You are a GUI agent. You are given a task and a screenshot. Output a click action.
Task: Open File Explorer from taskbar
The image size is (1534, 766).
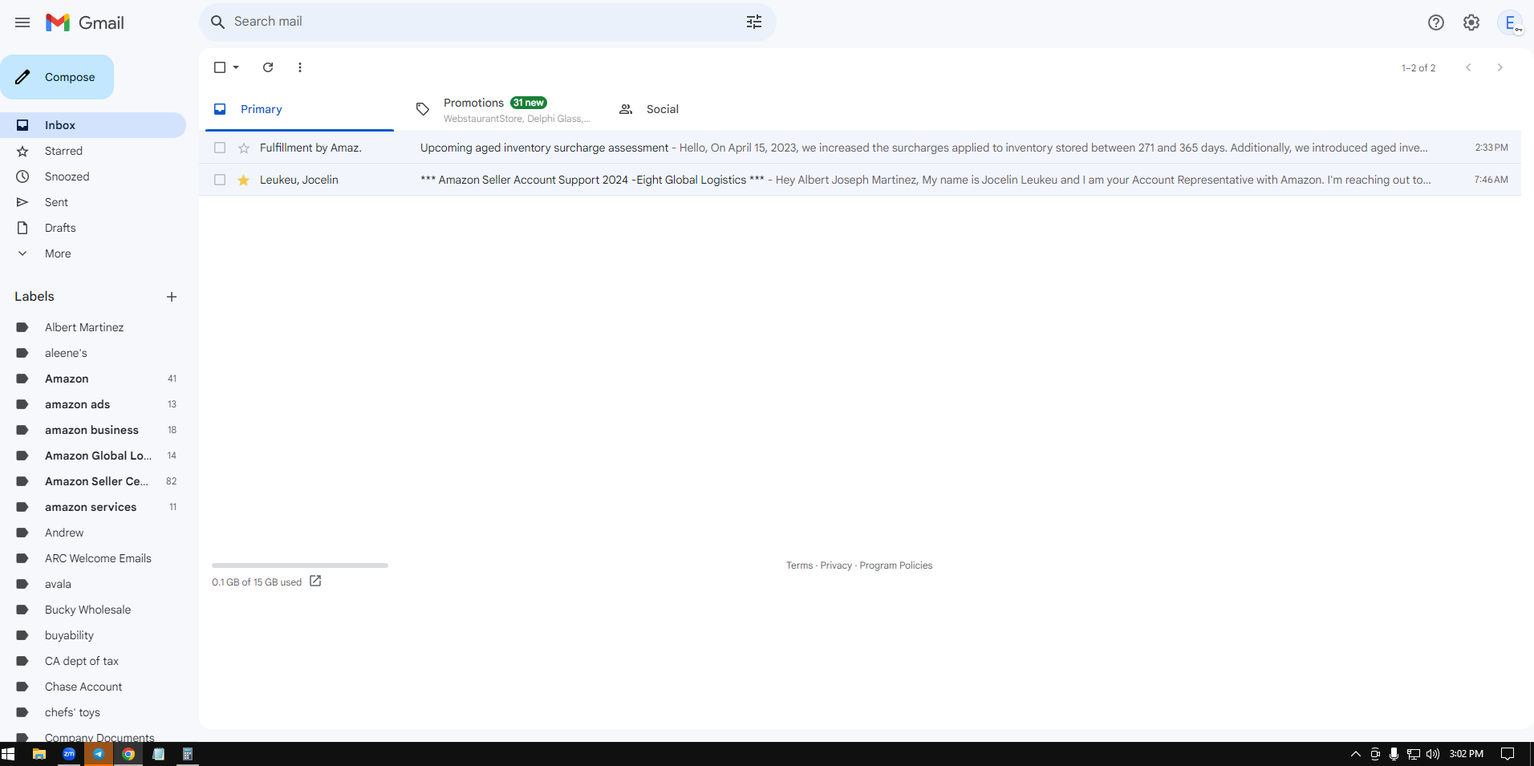[x=39, y=754]
